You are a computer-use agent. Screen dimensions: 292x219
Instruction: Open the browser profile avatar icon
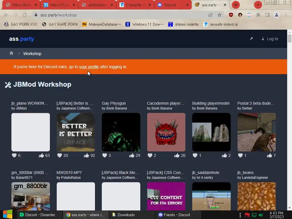tap(277, 15)
